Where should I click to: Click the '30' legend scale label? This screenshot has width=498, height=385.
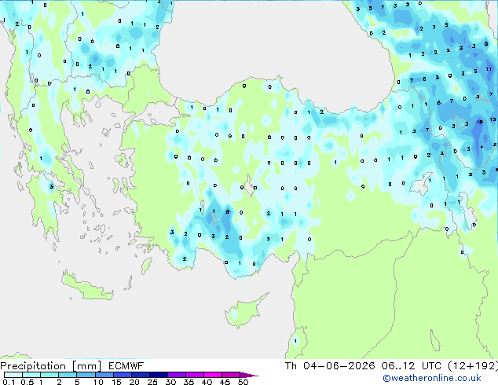point(170,382)
